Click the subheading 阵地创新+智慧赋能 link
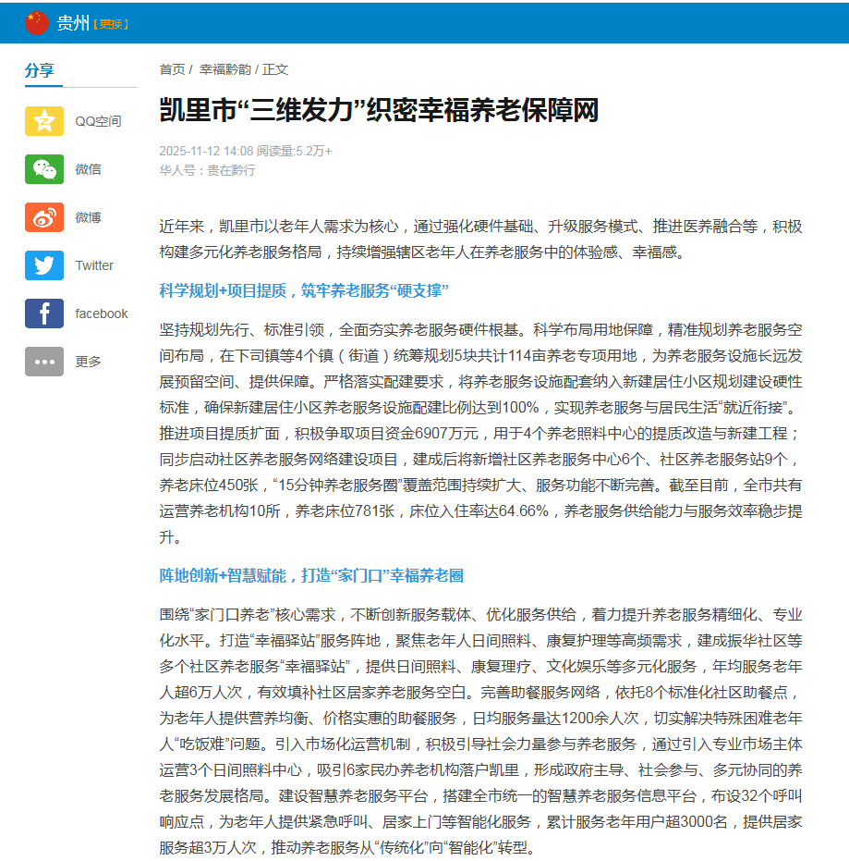 tap(309, 575)
